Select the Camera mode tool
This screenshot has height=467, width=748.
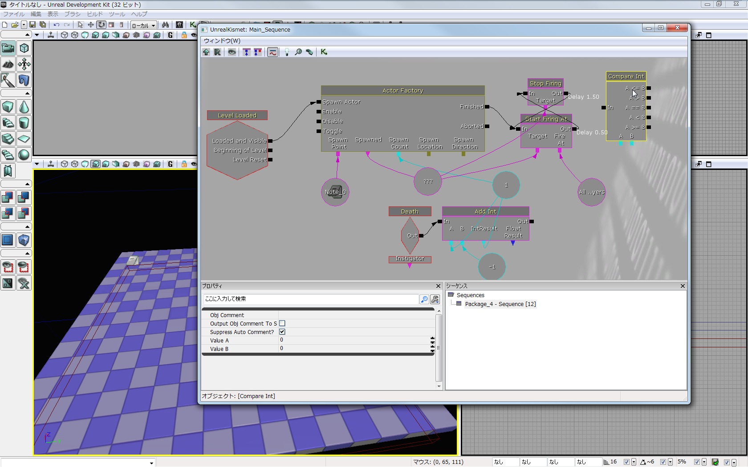8,48
